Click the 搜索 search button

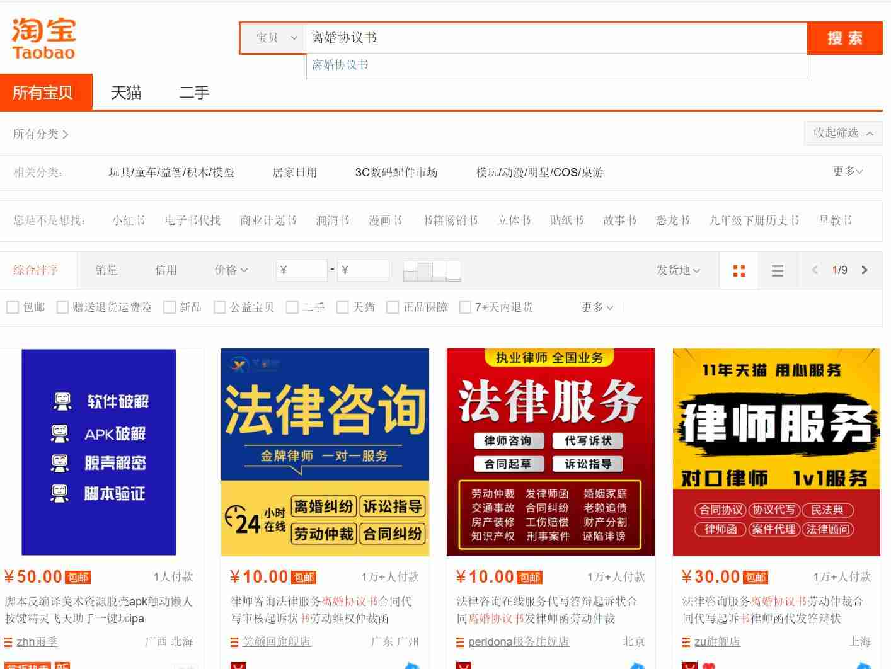click(844, 38)
